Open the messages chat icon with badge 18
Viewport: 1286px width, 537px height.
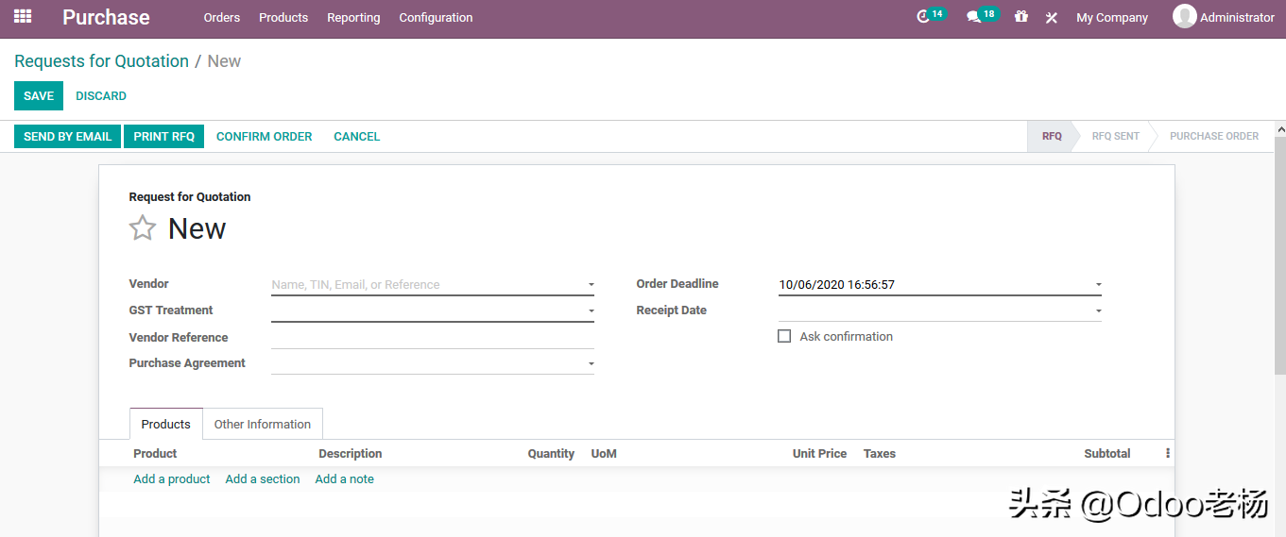point(974,17)
